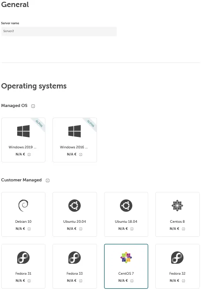Click the N/A € price under Fedora 32

pyautogui.click(x=174, y=280)
